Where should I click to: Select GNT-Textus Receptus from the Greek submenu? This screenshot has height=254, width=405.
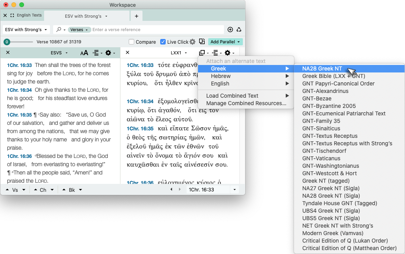click(x=330, y=136)
